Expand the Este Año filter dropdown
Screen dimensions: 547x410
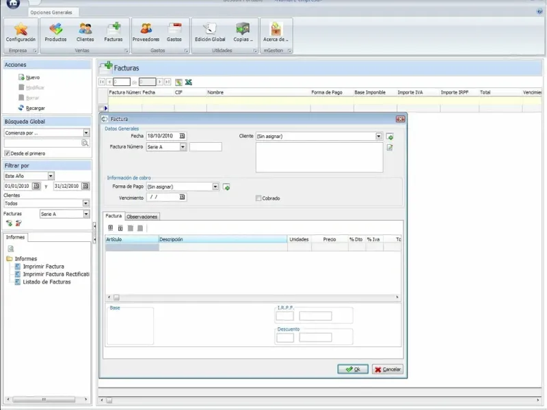click(x=51, y=176)
